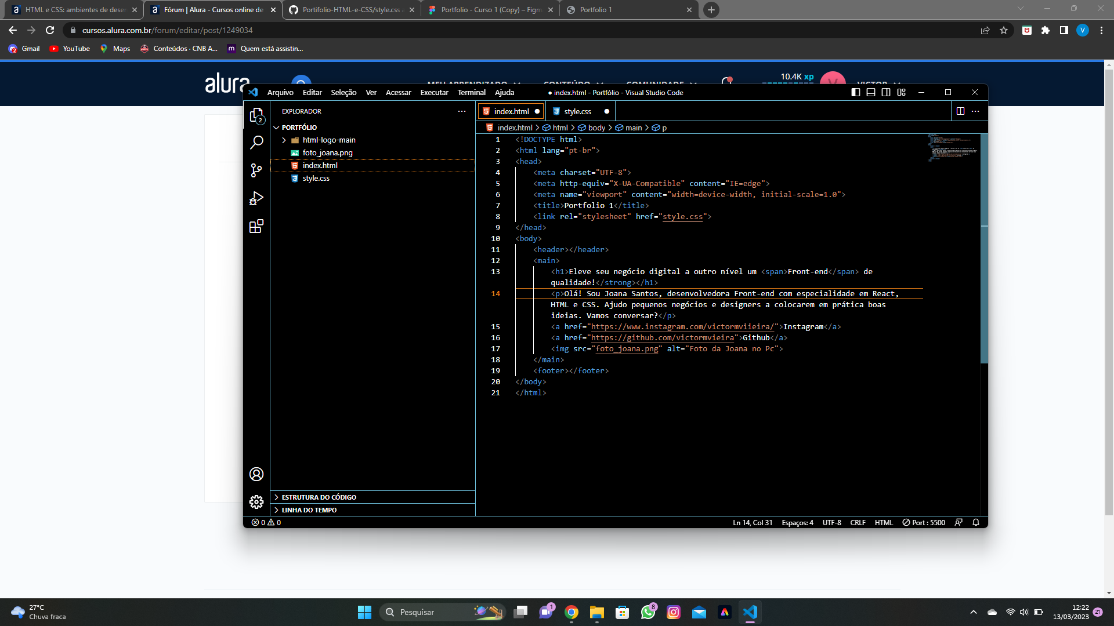Open notifications bell in status bar
This screenshot has width=1114, height=626.
[x=976, y=523]
